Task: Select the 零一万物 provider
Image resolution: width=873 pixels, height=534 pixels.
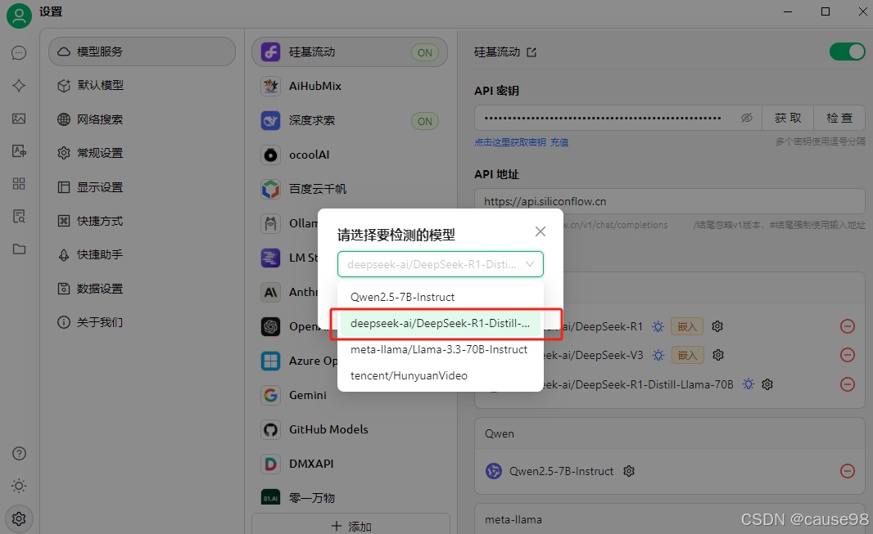Action: pyautogui.click(x=350, y=498)
